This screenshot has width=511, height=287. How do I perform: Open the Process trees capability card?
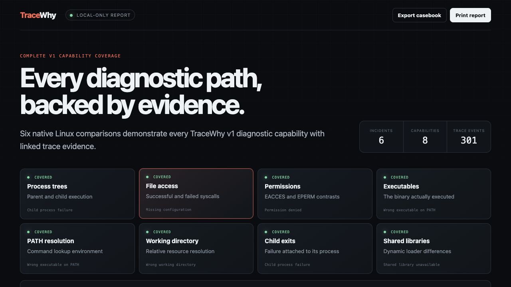(77, 194)
